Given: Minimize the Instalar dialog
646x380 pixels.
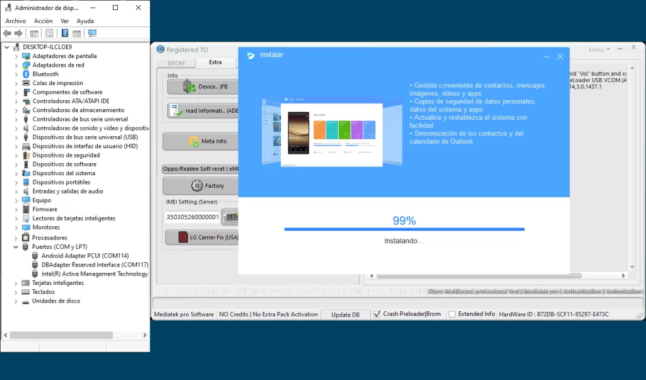Looking at the screenshot, I should (546, 57).
